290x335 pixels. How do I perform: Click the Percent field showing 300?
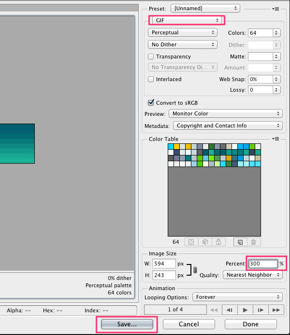[x=263, y=264]
